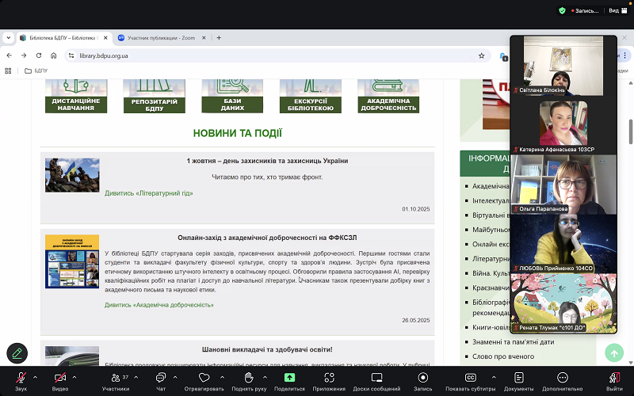The width and height of the screenshot is (634, 396).
Task: Open the Дивитись «Літературний гід» link
Action: (x=149, y=192)
